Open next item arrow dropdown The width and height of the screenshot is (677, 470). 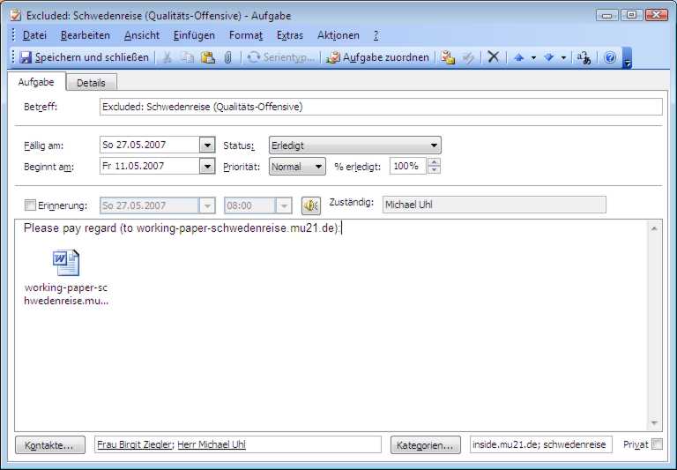click(x=563, y=58)
